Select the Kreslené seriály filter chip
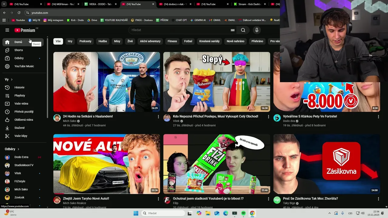 (209, 41)
